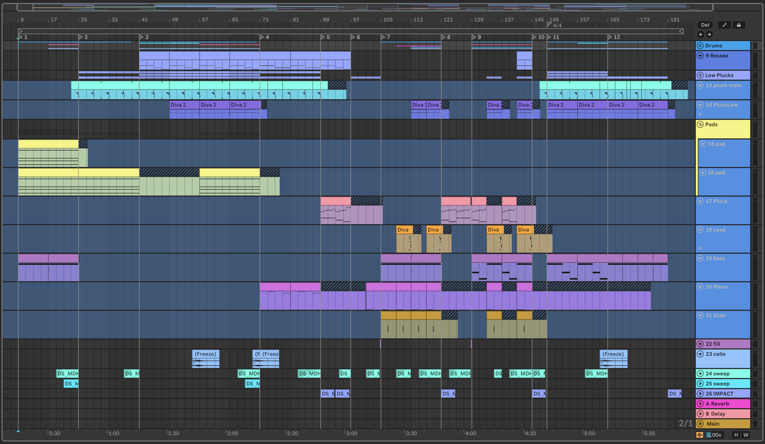Select locator 7 in the timeline
765x444 pixels.
click(x=383, y=37)
